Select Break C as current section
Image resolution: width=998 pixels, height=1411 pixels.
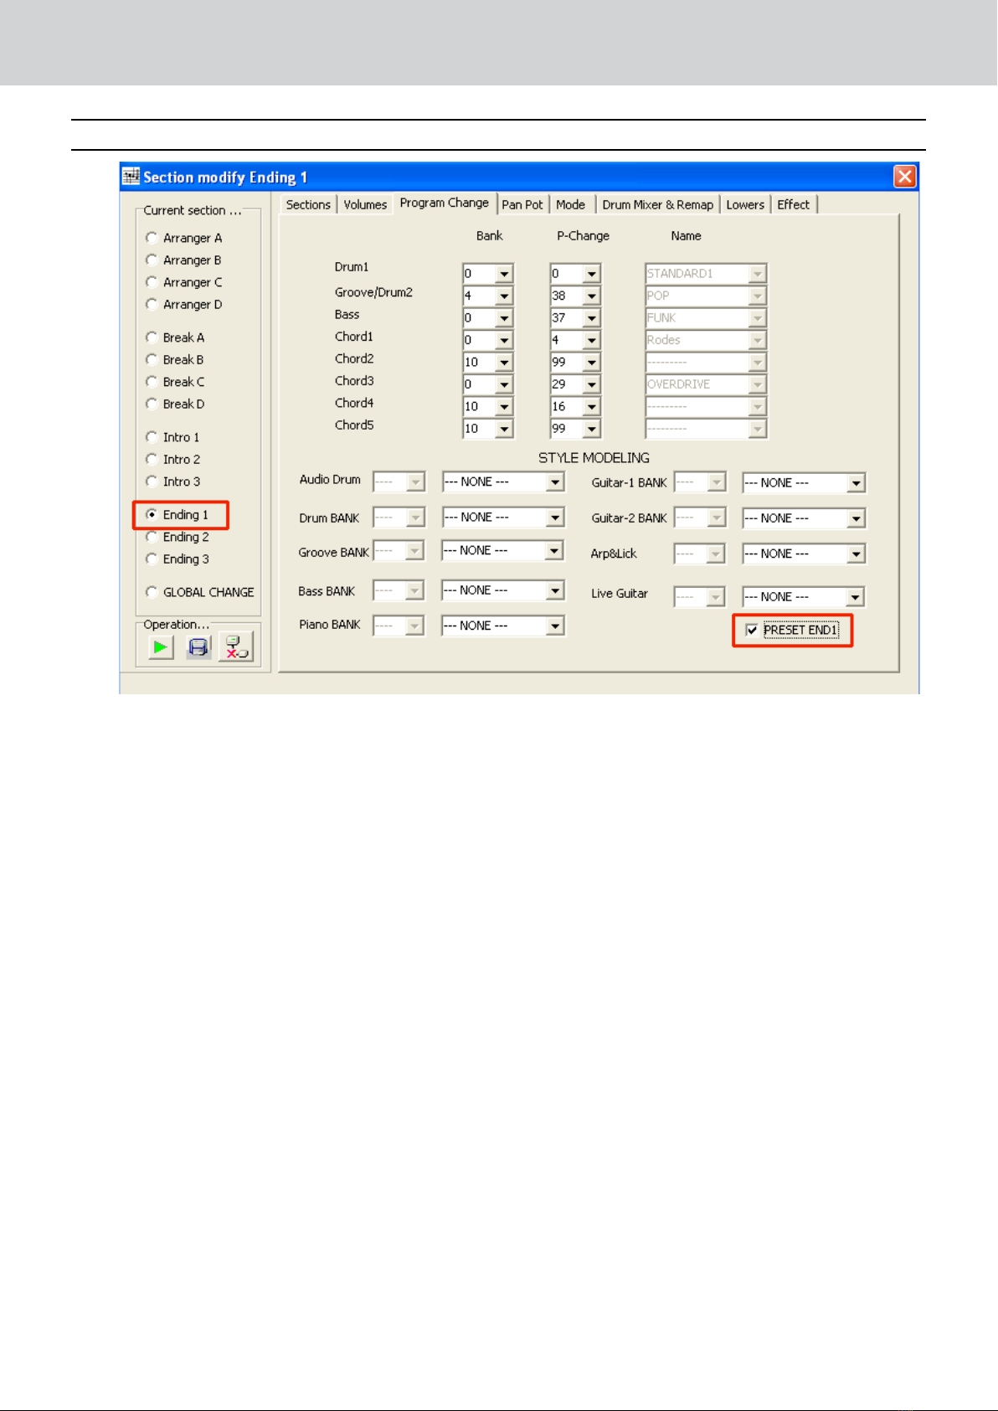click(152, 382)
